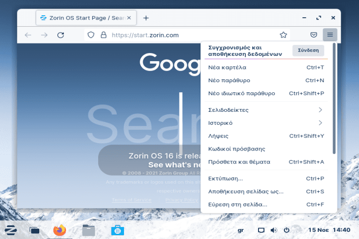The image size is (359, 239).
Task: Open the volume tray icon
Action: pos(274,230)
